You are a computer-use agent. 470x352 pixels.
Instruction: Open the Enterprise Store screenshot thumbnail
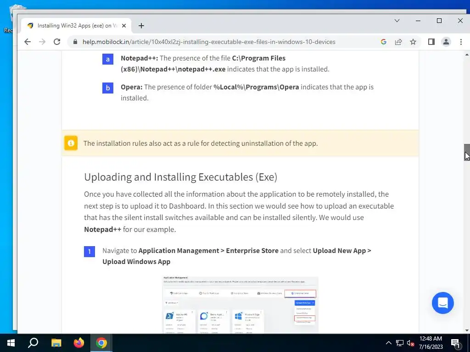coord(240,304)
